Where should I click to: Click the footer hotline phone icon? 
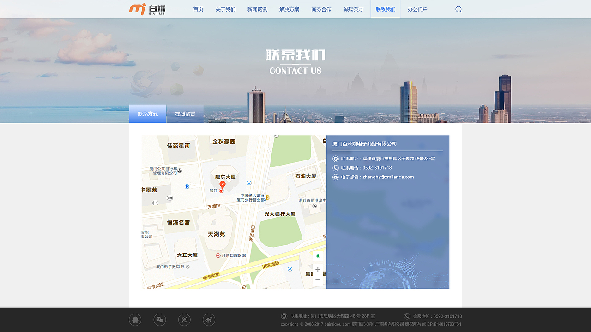(x=407, y=316)
